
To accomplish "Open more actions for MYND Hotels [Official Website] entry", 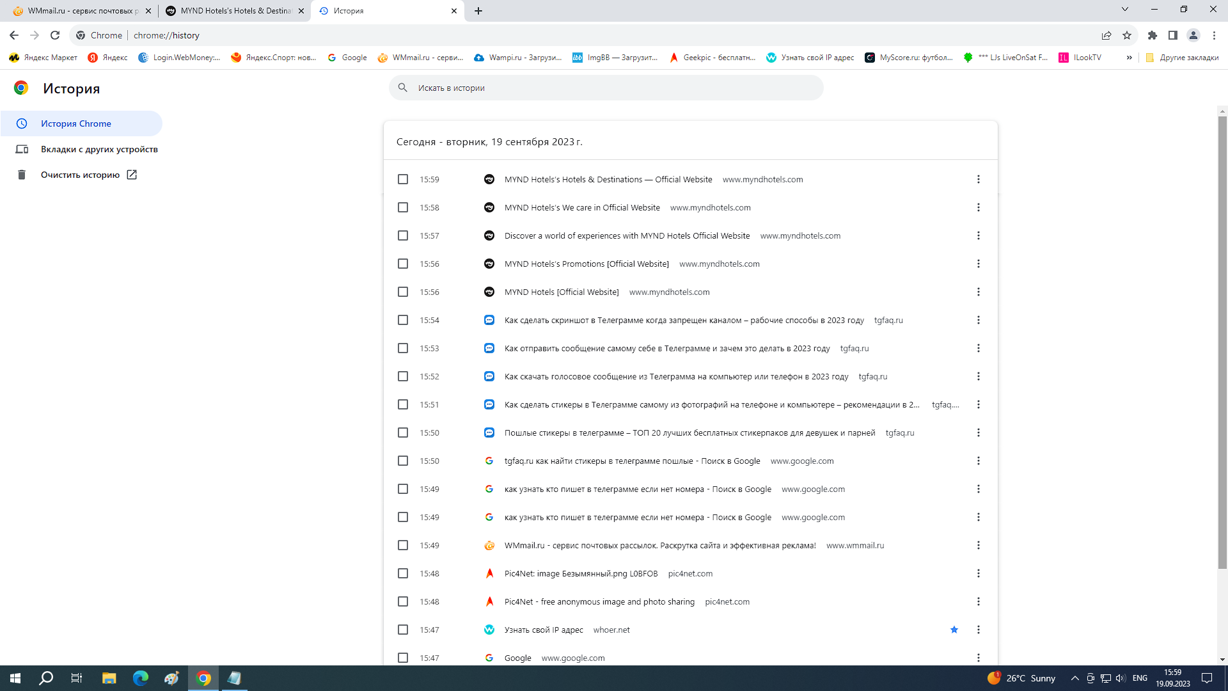I will tap(978, 292).
